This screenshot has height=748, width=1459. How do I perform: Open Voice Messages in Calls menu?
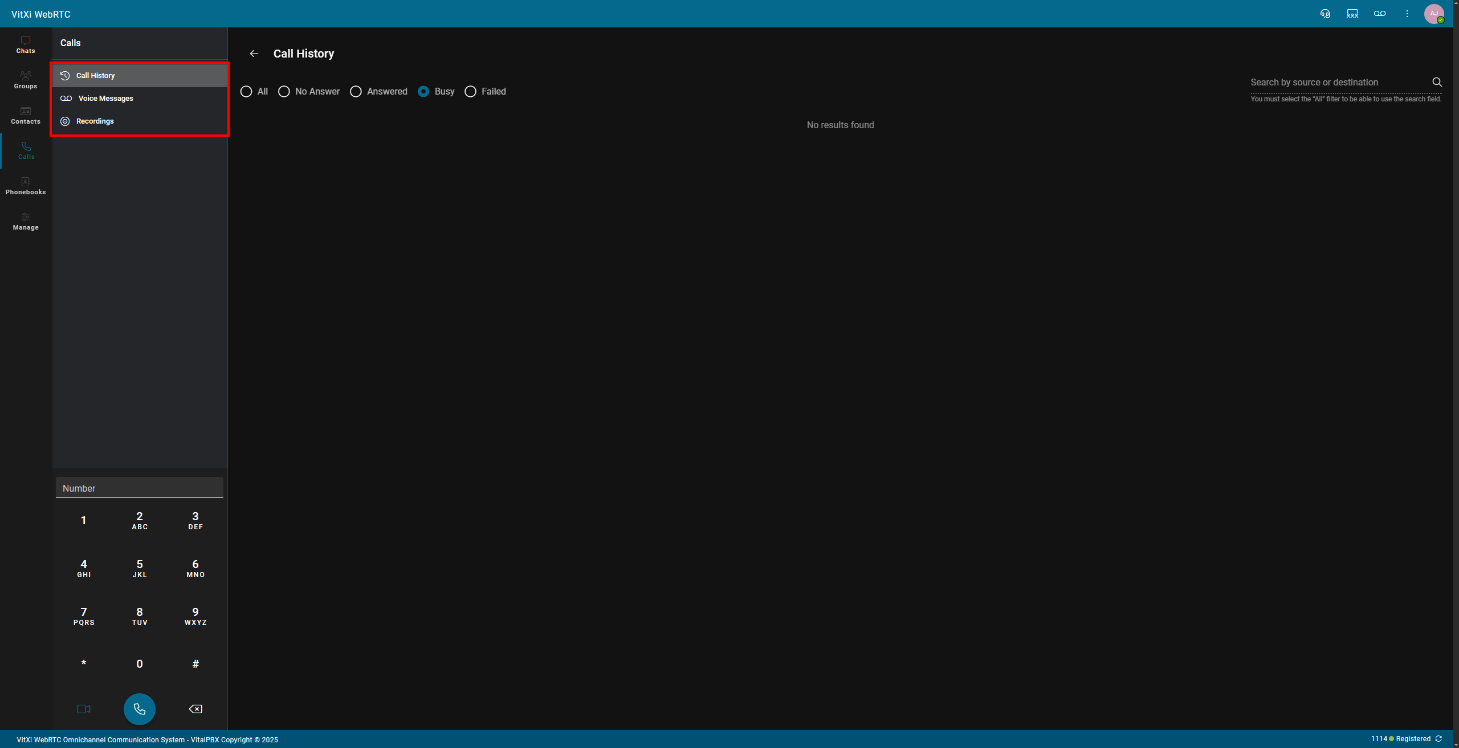coord(105,98)
